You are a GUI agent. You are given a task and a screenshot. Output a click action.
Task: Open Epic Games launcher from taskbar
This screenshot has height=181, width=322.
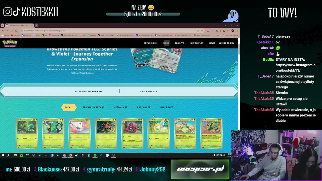[83, 155]
